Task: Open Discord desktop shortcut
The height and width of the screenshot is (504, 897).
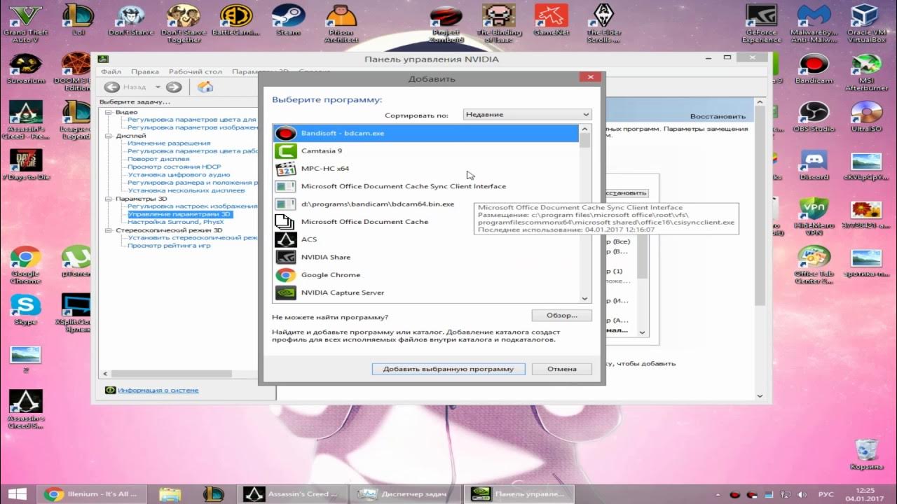Action: point(814,165)
